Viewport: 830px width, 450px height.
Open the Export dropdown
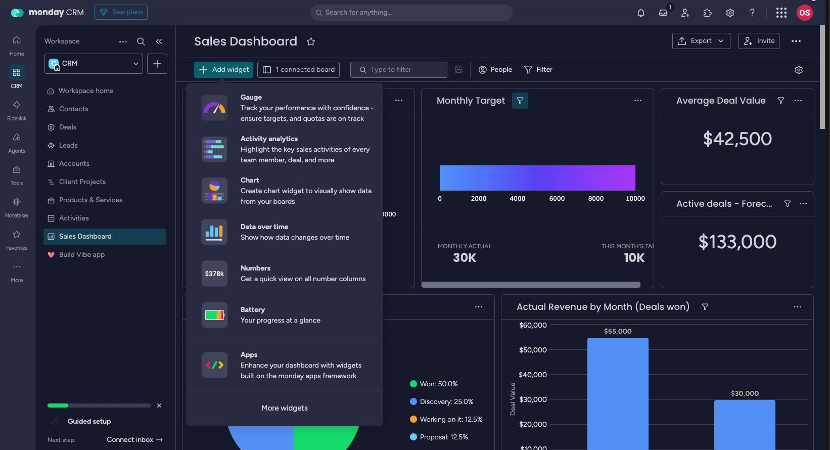pos(701,41)
